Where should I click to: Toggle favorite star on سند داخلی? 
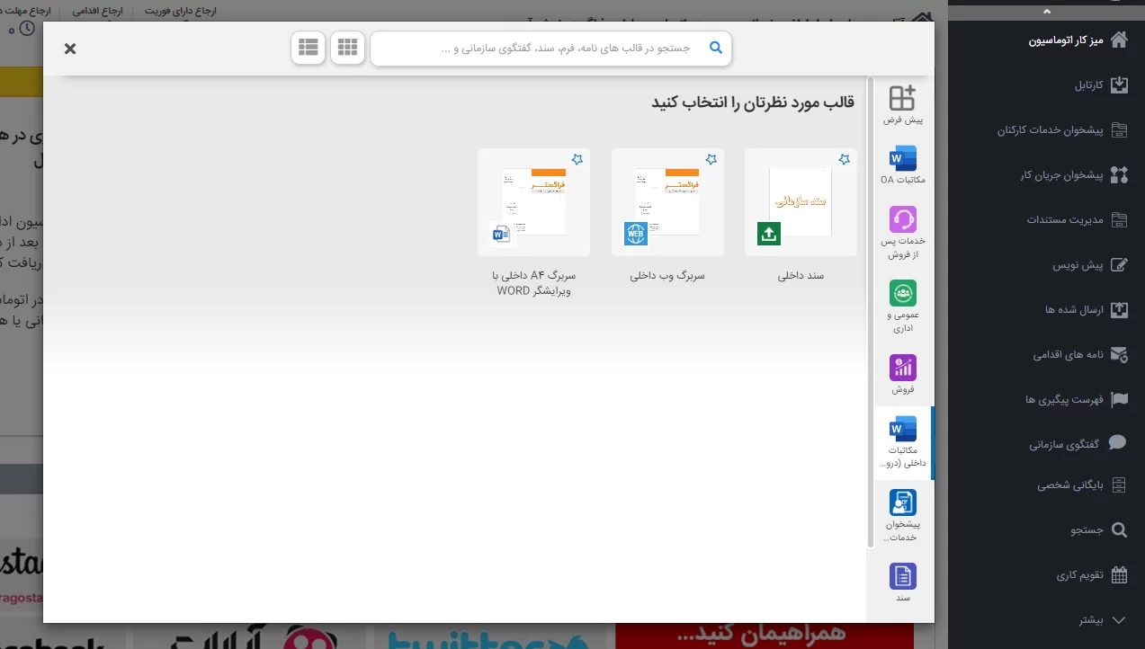(x=844, y=159)
